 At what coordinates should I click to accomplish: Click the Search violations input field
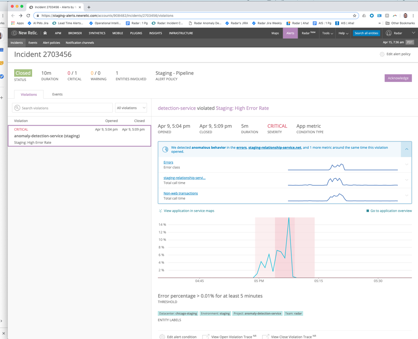(x=62, y=108)
